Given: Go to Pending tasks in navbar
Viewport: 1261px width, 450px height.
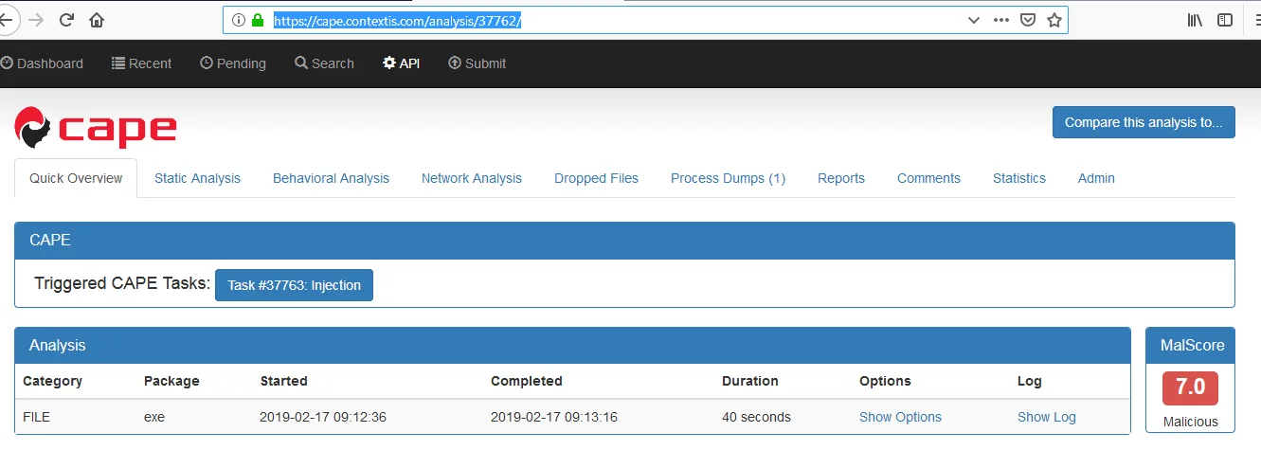Looking at the screenshot, I should tap(233, 63).
